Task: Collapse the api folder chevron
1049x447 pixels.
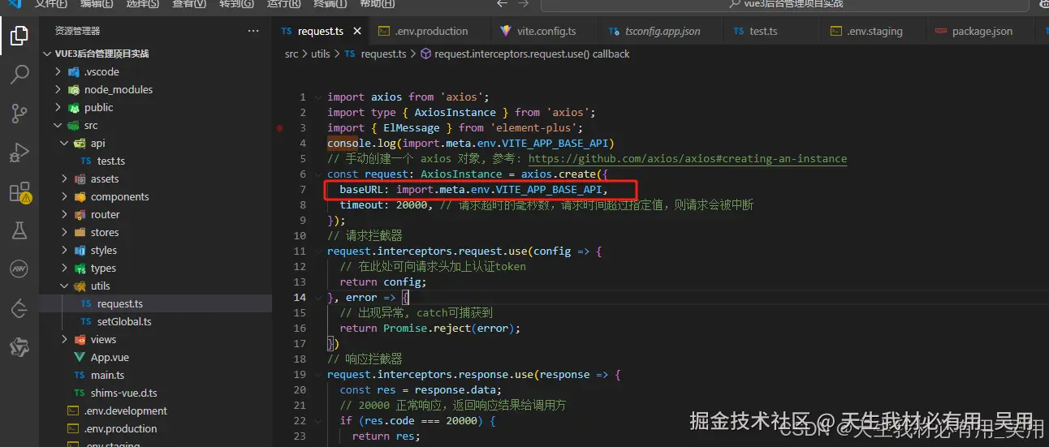Action: (x=64, y=143)
